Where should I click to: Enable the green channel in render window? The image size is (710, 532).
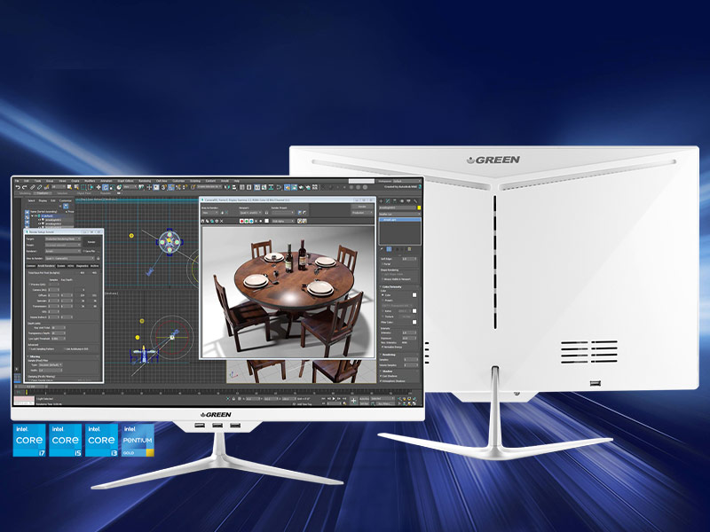pyautogui.click(x=247, y=221)
